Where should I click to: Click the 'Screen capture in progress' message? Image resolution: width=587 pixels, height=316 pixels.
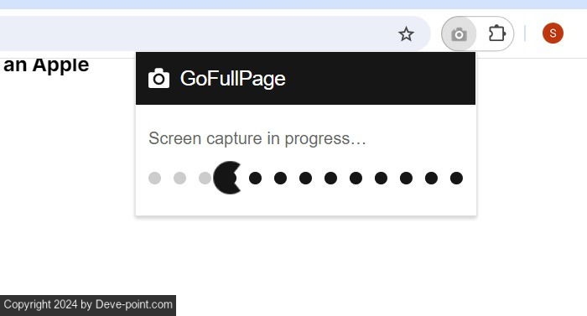[x=257, y=138]
